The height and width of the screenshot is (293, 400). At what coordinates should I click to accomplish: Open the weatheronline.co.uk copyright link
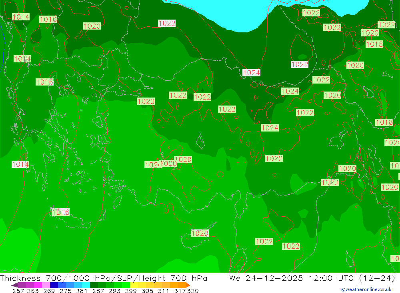click(366, 289)
